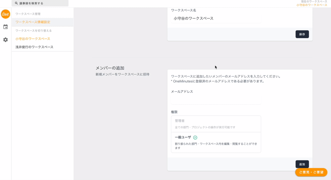
Task: Click the ワークスペース管理 section header
Action: coord(28,14)
